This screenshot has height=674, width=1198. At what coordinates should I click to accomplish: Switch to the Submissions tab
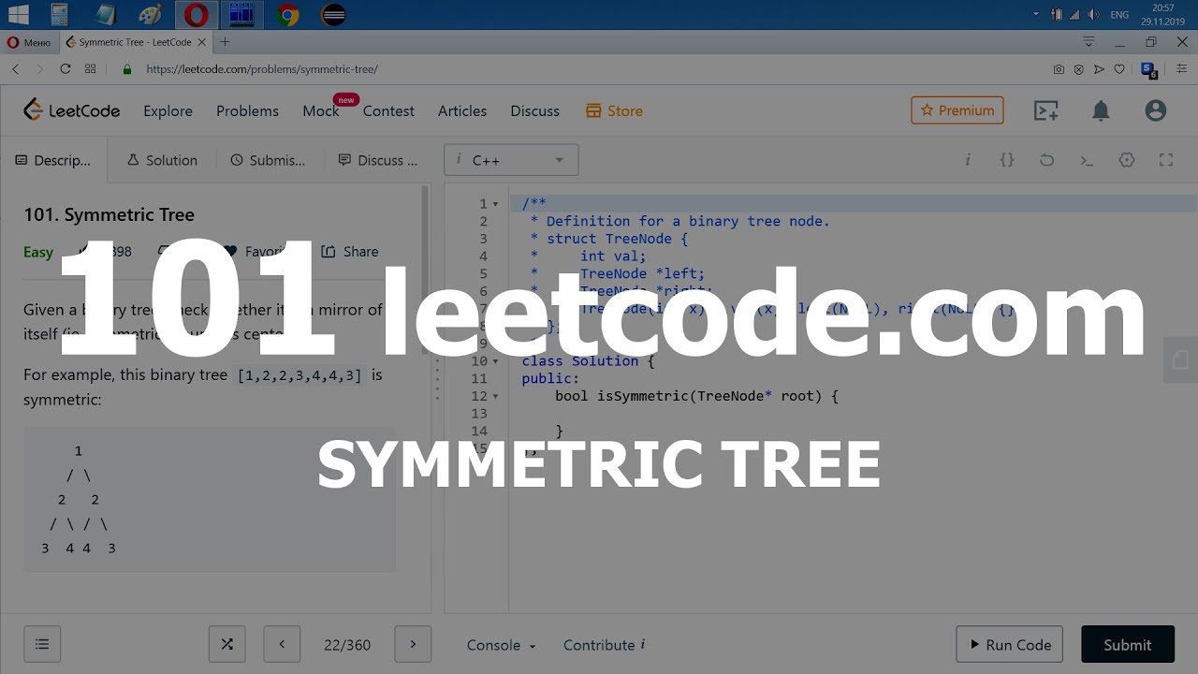(268, 160)
